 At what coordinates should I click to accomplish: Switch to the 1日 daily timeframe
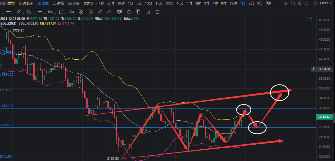(243, 3)
